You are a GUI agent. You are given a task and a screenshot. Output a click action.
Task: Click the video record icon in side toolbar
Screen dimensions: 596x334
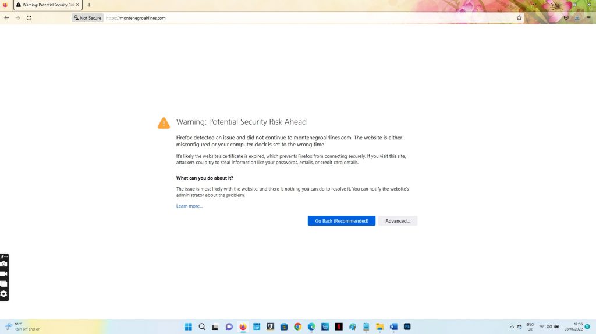4,274
